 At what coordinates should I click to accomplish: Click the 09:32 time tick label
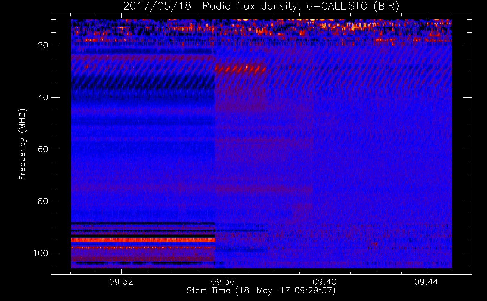click(121, 282)
